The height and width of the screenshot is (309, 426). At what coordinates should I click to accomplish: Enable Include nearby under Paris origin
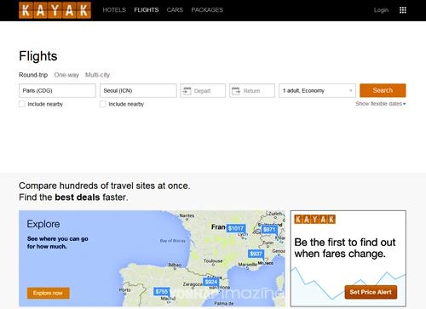click(22, 104)
